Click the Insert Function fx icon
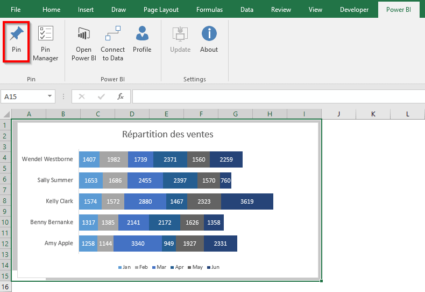This screenshot has width=425, height=292. 121,96
